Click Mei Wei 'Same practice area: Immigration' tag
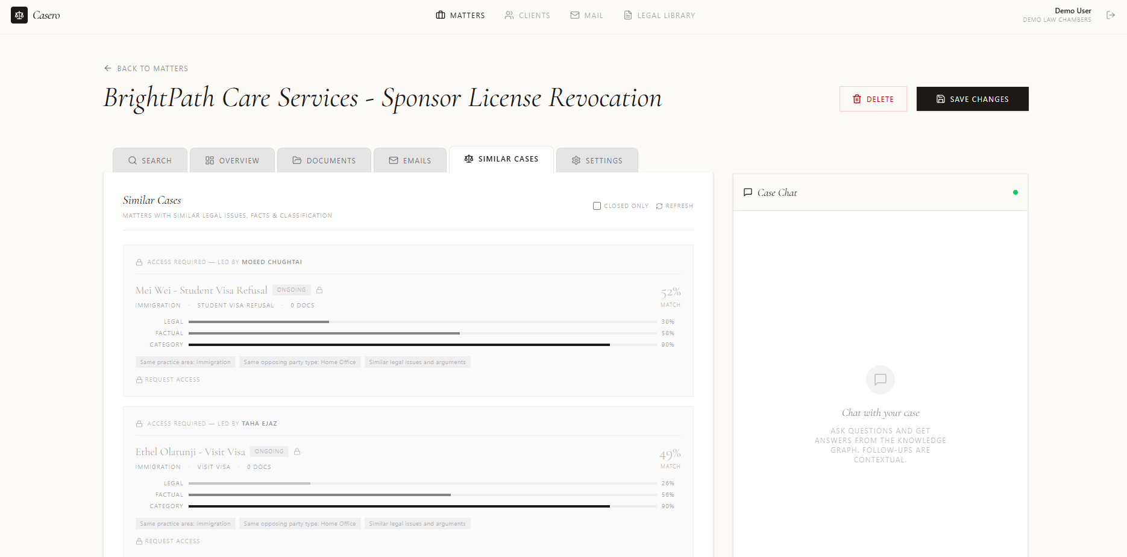 [x=185, y=362]
